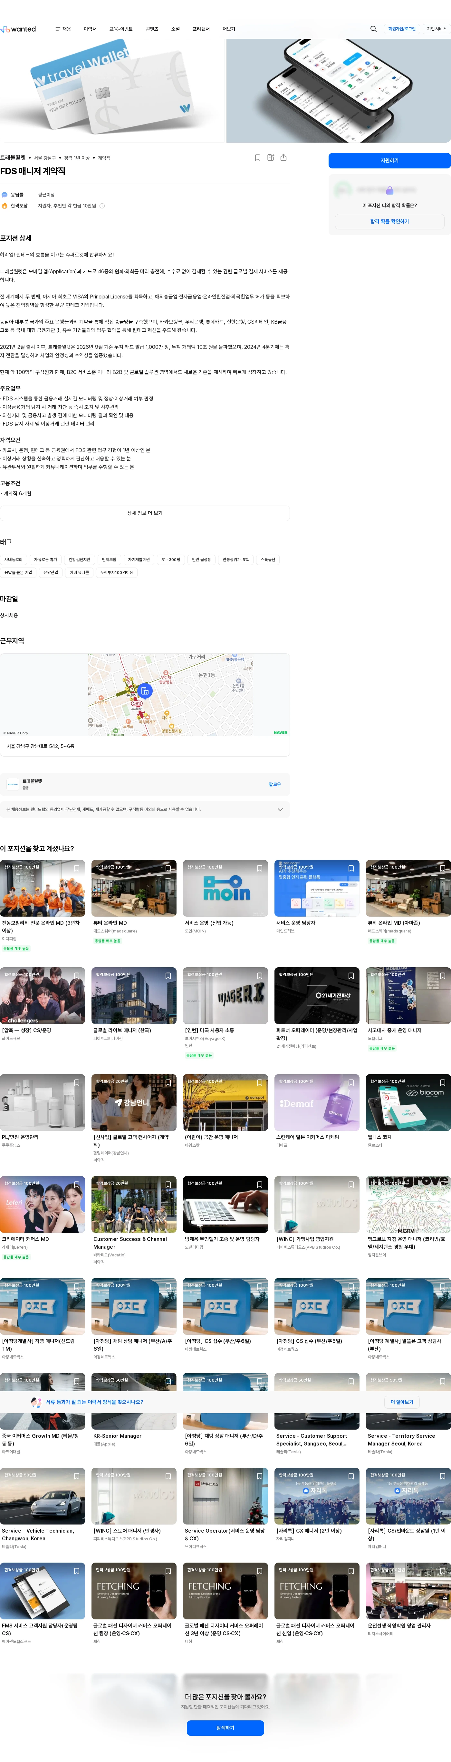
Task: Click 합격 확률 확인하기 button
Action: click(x=389, y=221)
